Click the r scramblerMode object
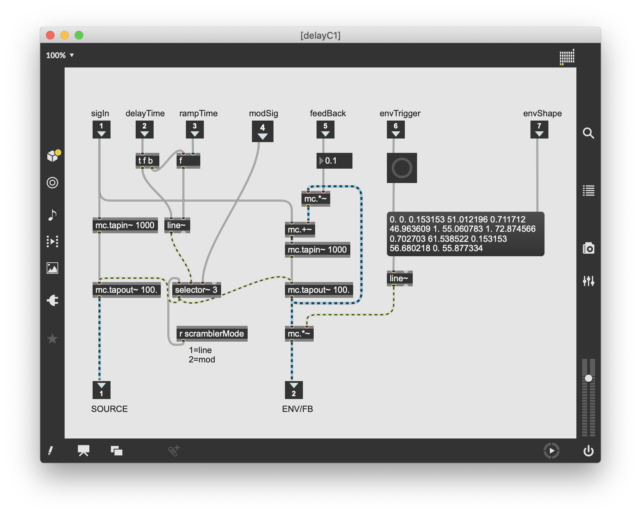Viewport: 641px width, 516px height. [212, 334]
